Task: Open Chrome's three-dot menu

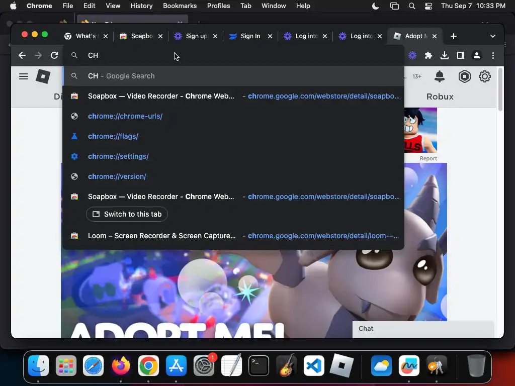Action: coord(493,55)
